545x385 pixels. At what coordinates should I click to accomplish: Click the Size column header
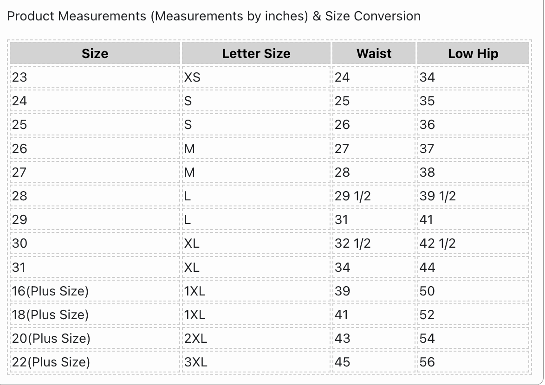coord(95,53)
